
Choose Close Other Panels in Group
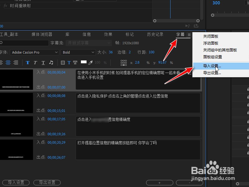point(220,50)
